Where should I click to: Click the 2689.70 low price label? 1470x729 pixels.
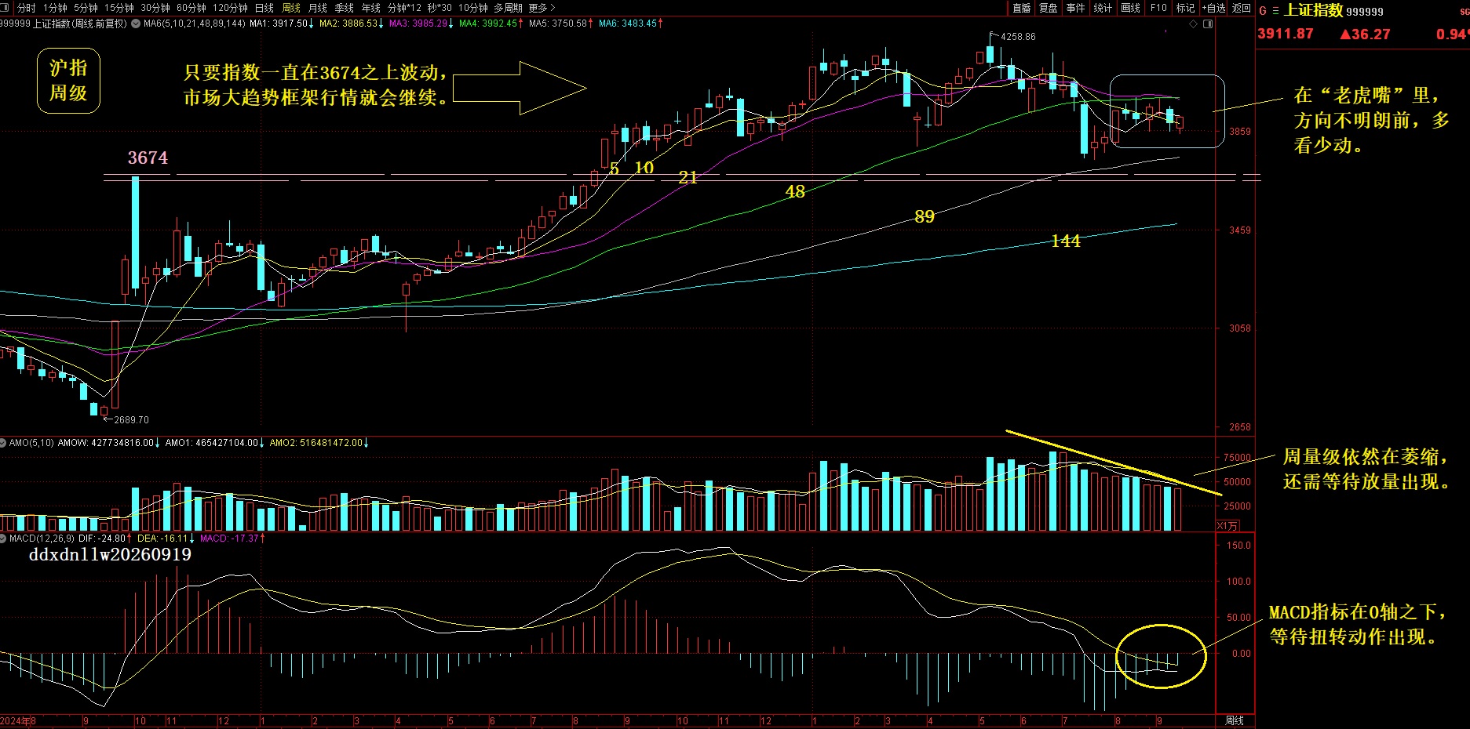pos(131,420)
